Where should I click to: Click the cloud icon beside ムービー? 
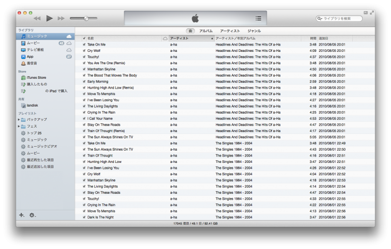[69, 43]
